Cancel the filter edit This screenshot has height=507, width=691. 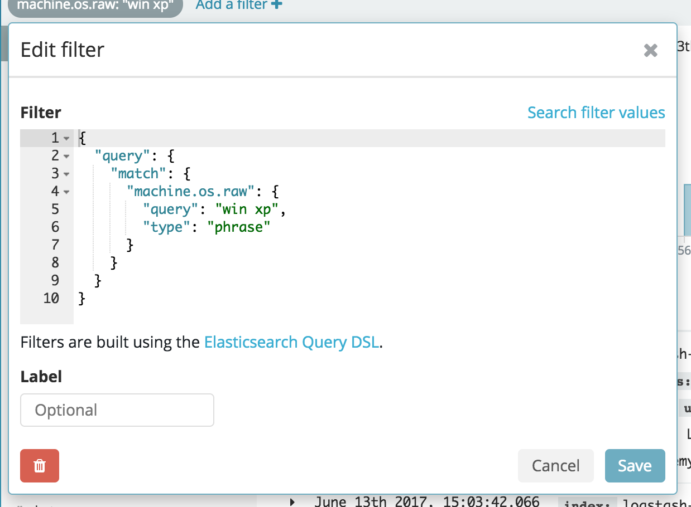555,466
